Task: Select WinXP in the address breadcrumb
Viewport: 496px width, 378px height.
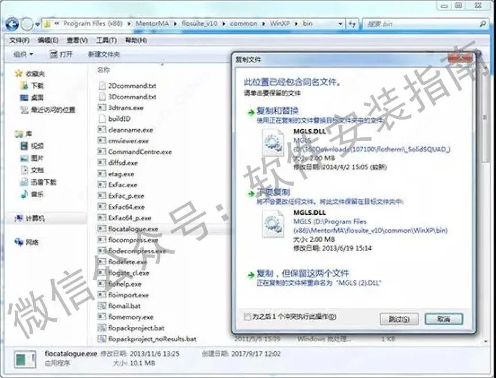Action: point(280,24)
